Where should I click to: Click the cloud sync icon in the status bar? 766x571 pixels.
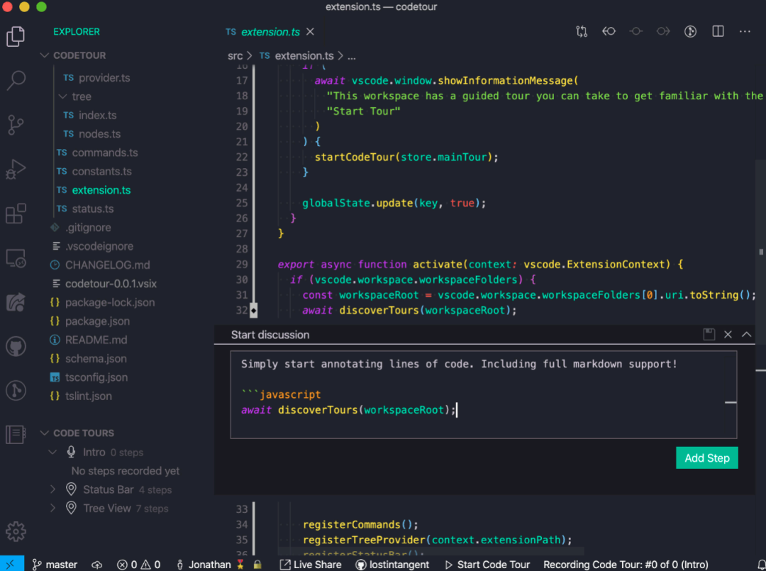click(96, 564)
